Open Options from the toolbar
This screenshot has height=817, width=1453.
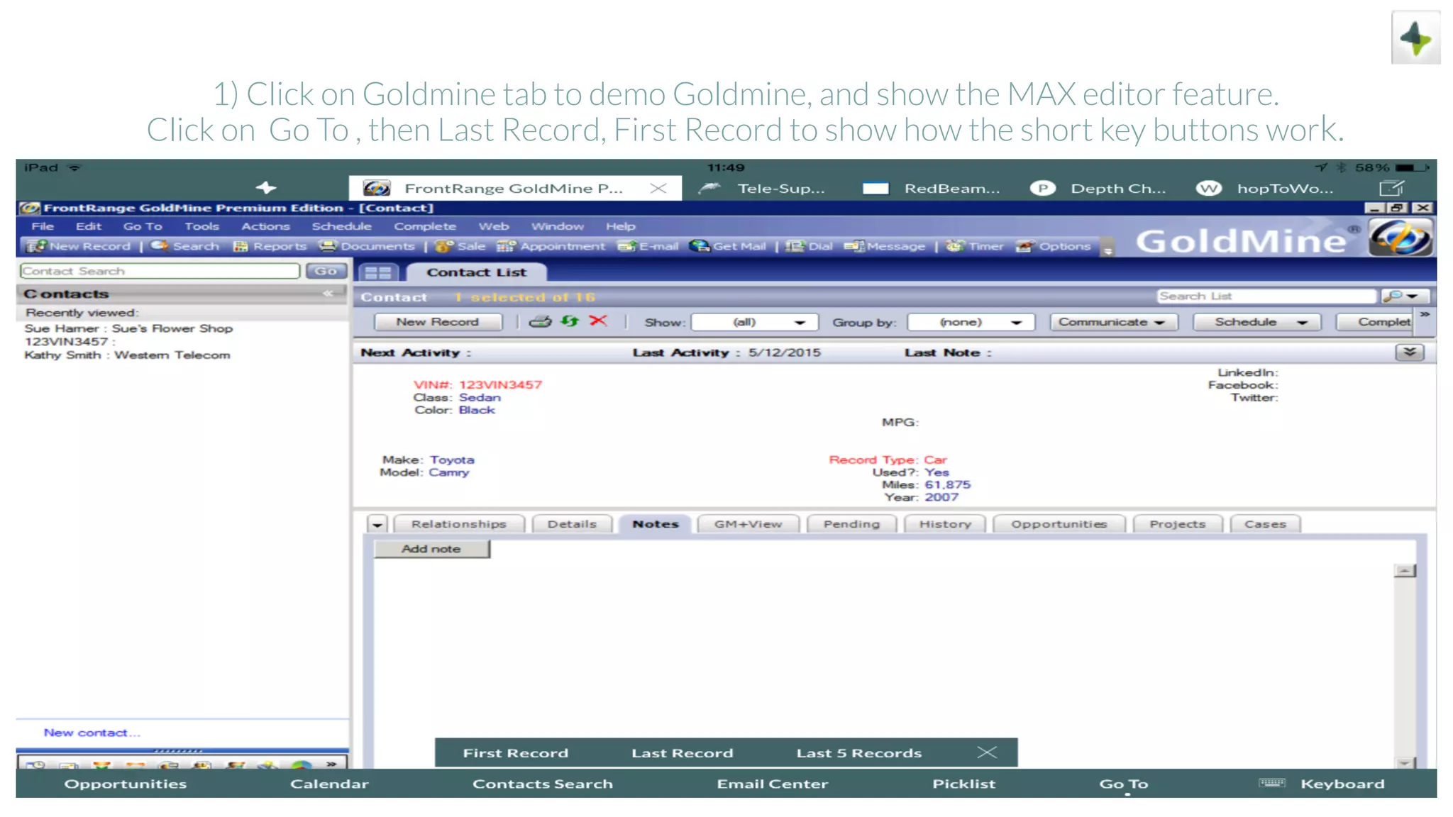(1054, 246)
